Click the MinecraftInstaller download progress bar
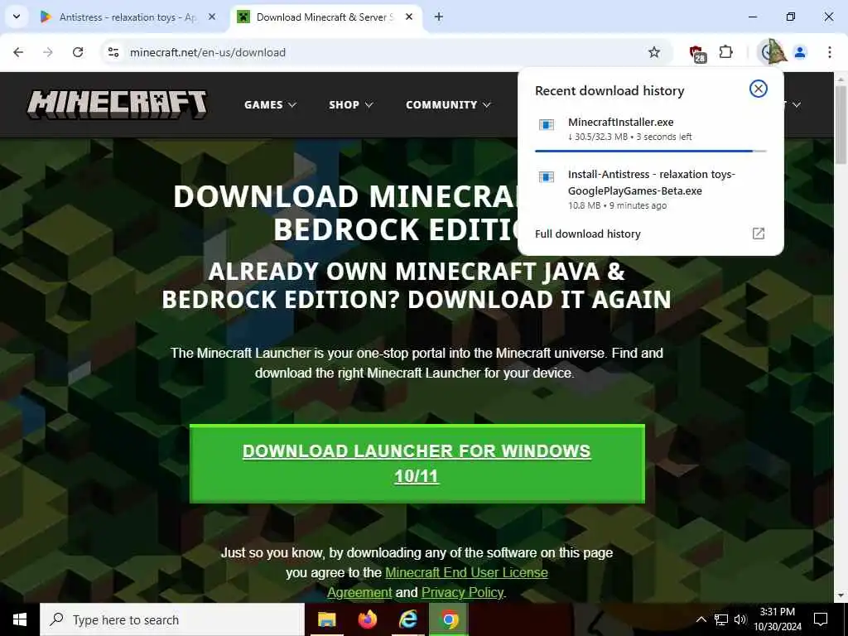 [650, 151]
